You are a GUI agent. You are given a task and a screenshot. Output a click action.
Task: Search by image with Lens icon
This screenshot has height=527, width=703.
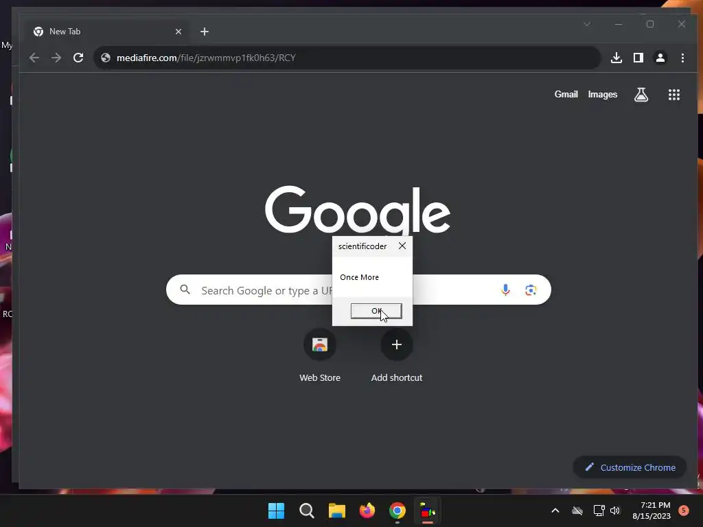(531, 290)
